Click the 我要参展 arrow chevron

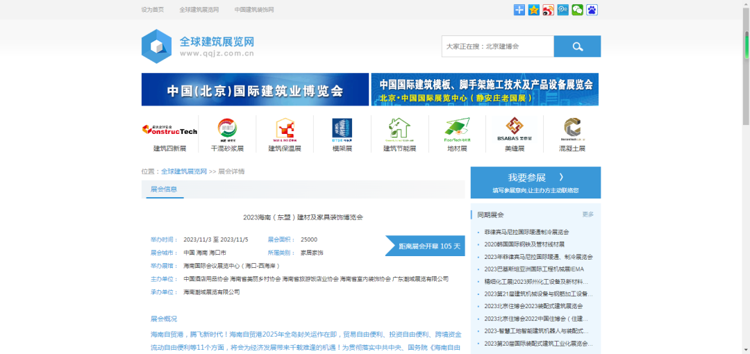tap(561, 178)
